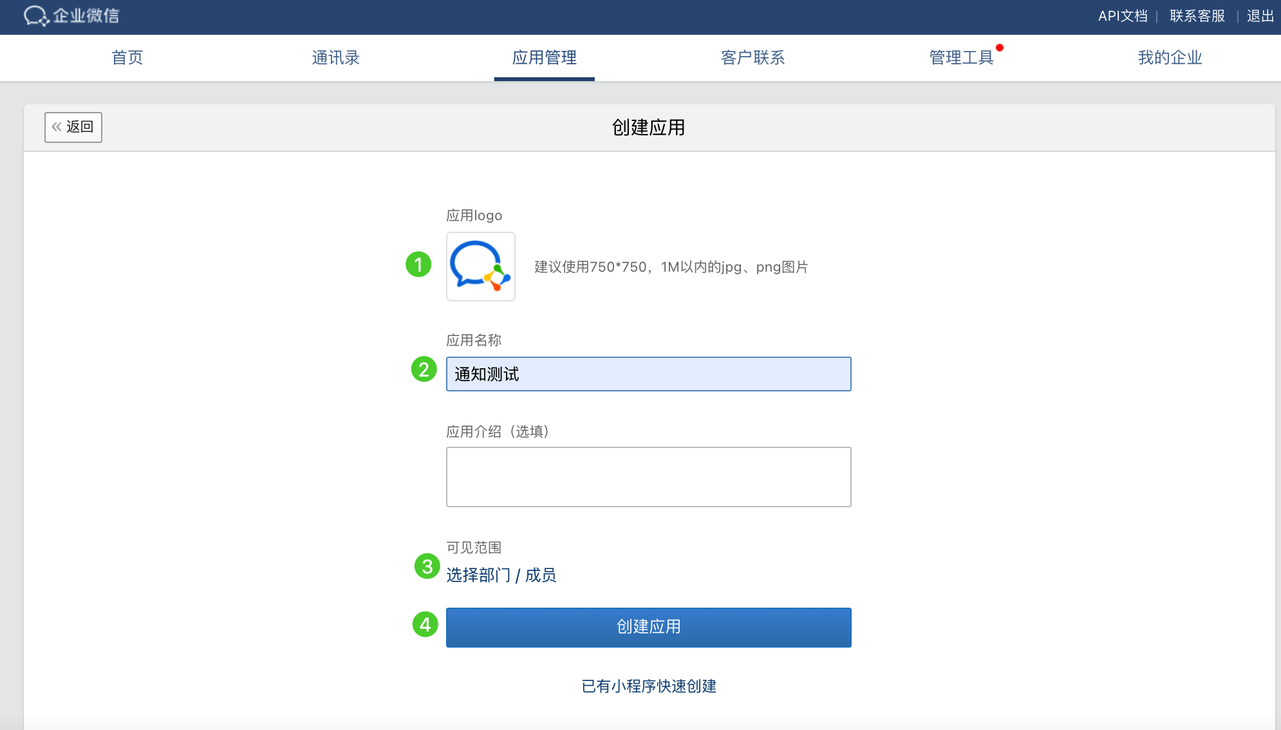Go to the 管理工具 tab
The width and height of the screenshot is (1281, 730).
pos(961,58)
